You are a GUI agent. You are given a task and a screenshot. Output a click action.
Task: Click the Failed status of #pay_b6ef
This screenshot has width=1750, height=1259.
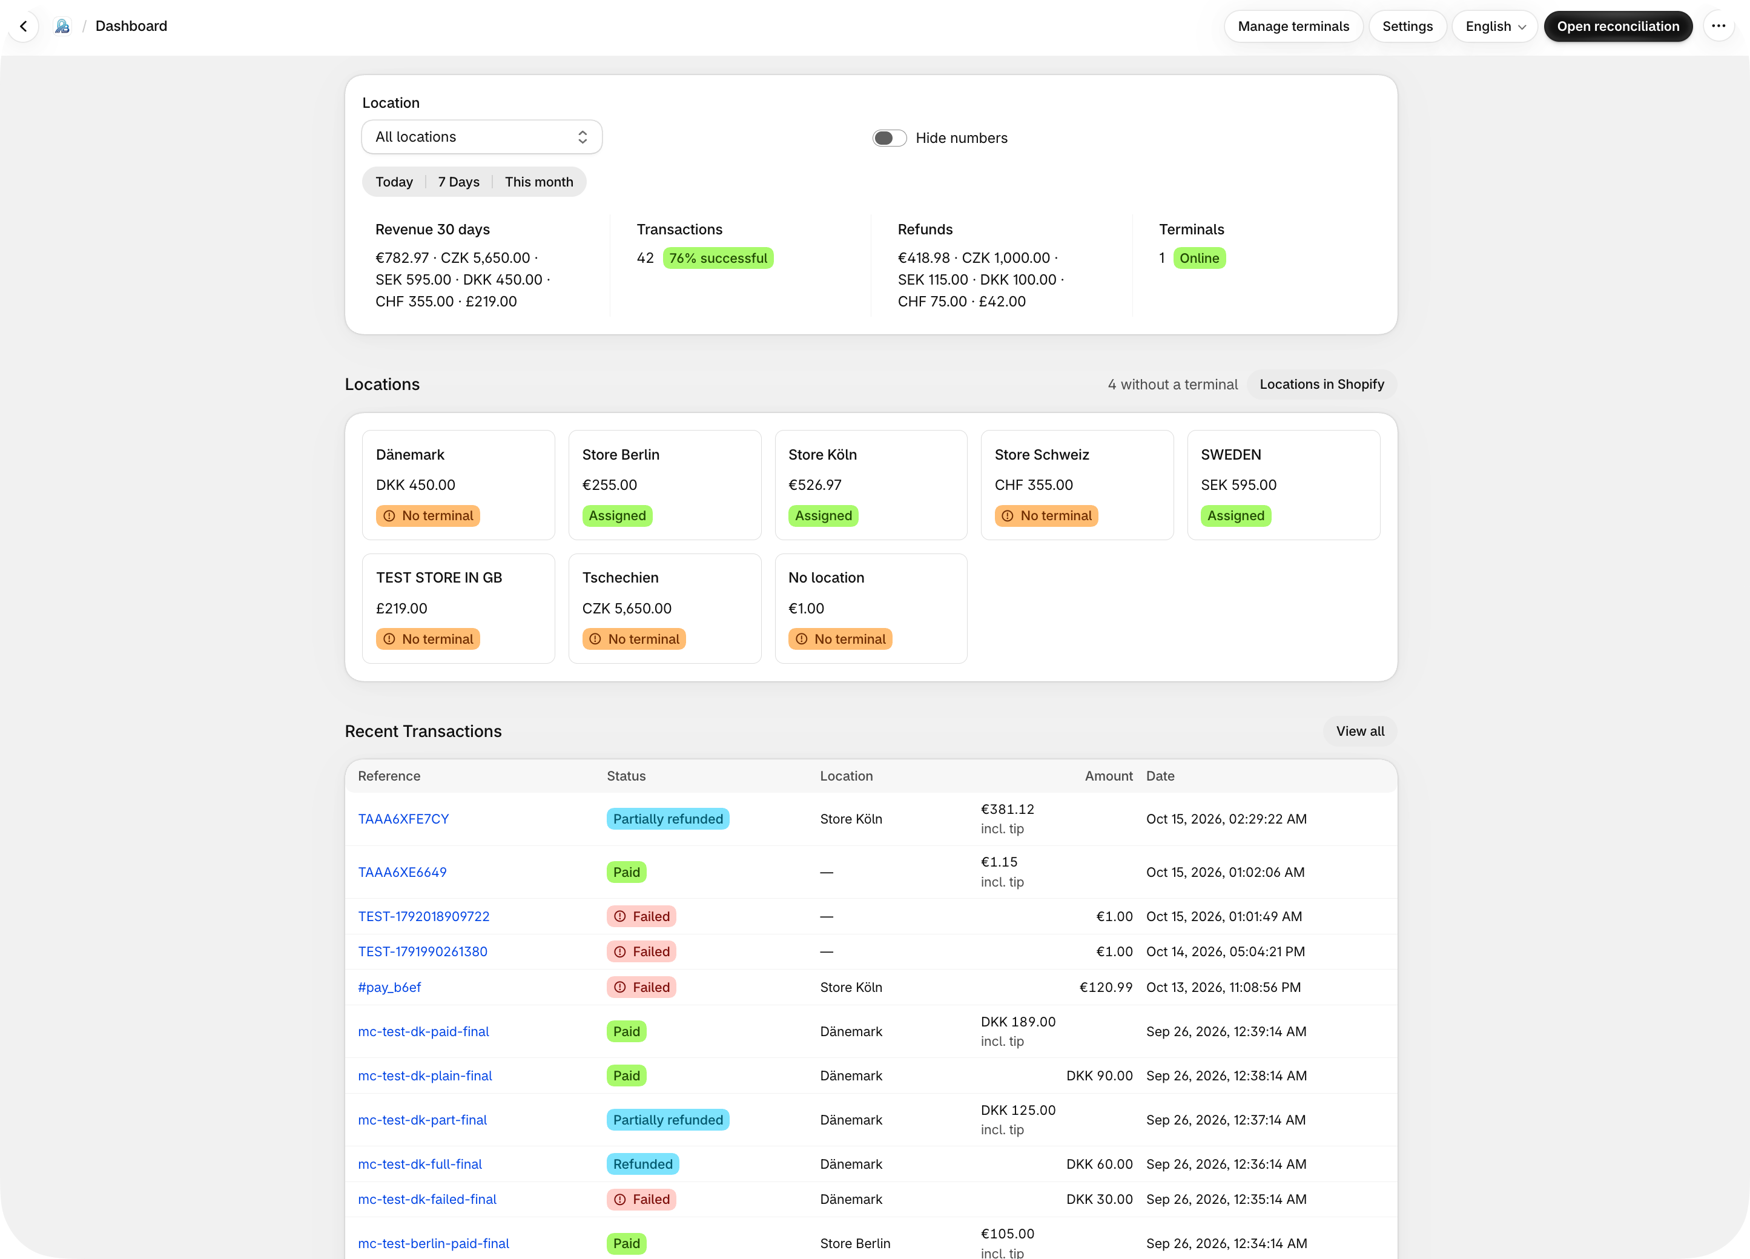pos(641,988)
